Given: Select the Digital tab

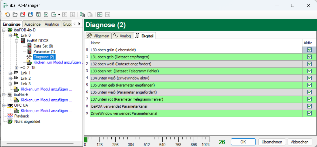Looking at the screenshot, I should pyautogui.click(x=144, y=36).
